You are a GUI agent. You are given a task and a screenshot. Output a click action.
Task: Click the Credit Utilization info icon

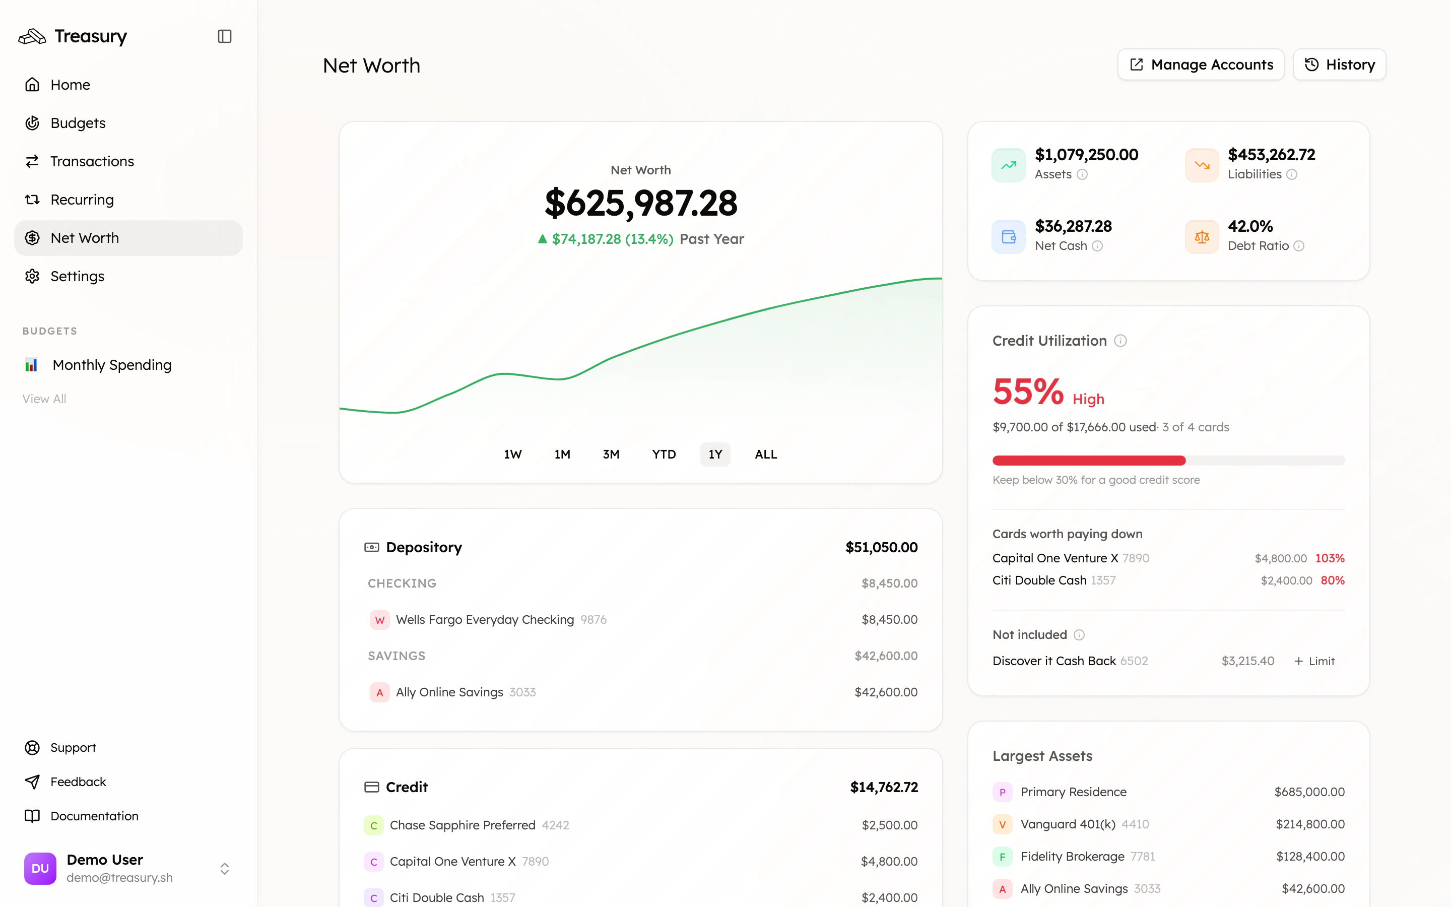point(1120,341)
